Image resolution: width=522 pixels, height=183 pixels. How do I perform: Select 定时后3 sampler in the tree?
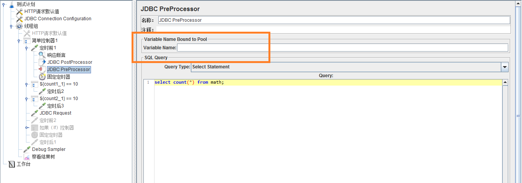click(x=55, y=106)
